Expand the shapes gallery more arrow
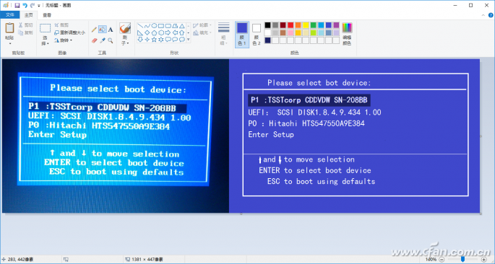 point(189,40)
